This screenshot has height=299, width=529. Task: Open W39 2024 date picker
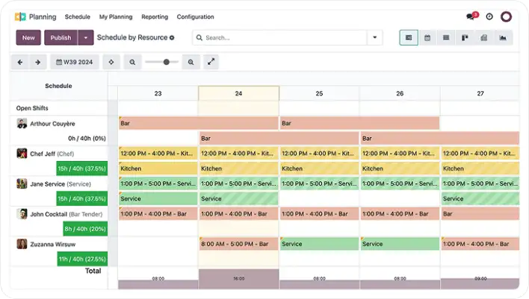click(x=75, y=63)
